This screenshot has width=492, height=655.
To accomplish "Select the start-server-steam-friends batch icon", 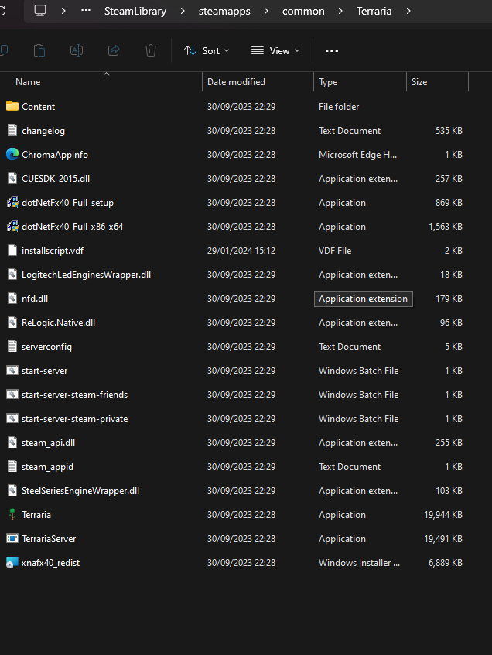I will click(12, 394).
